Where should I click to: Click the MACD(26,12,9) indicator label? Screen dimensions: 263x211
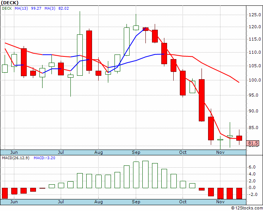15,158
